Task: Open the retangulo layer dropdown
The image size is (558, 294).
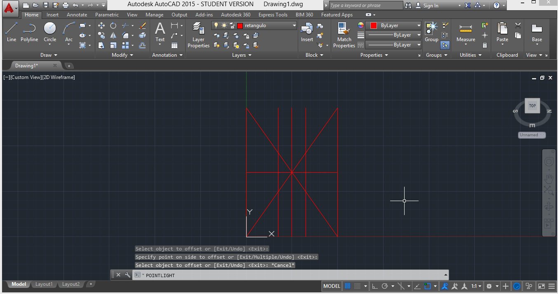Action: (294, 25)
